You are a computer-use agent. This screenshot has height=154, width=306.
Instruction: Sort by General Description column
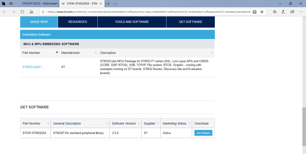pyautogui.click(x=80, y=123)
